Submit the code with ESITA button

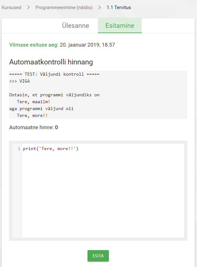click(98, 256)
